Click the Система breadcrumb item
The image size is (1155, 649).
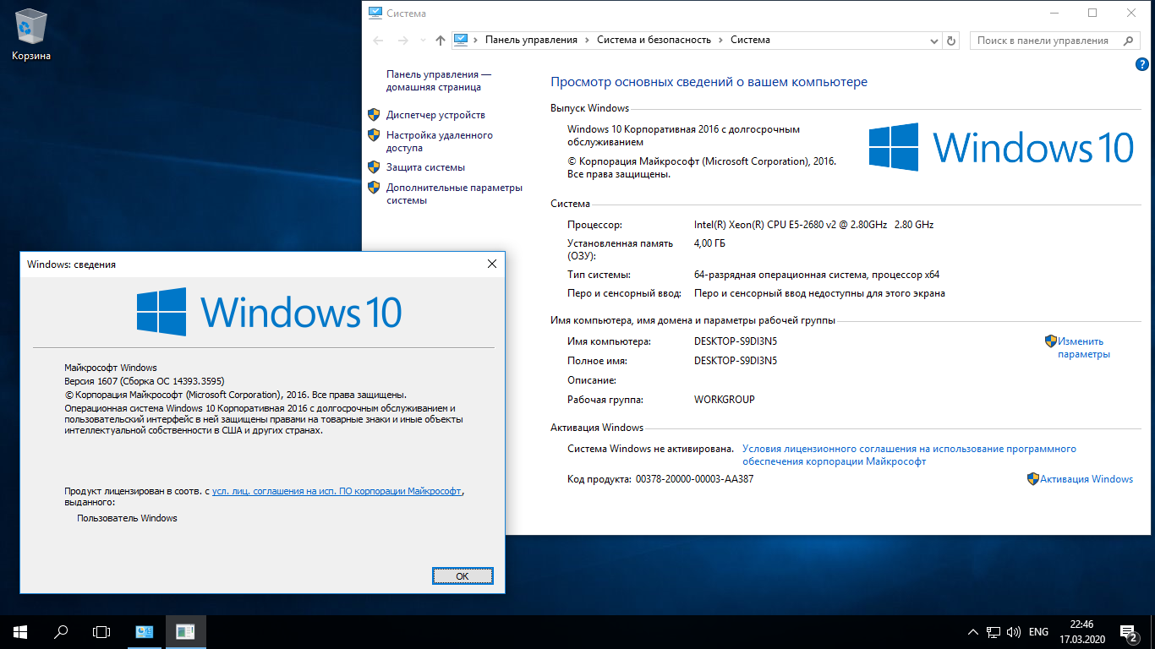coord(750,40)
